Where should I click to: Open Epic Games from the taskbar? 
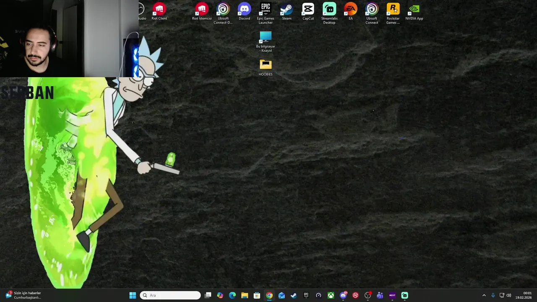click(306, 295)
